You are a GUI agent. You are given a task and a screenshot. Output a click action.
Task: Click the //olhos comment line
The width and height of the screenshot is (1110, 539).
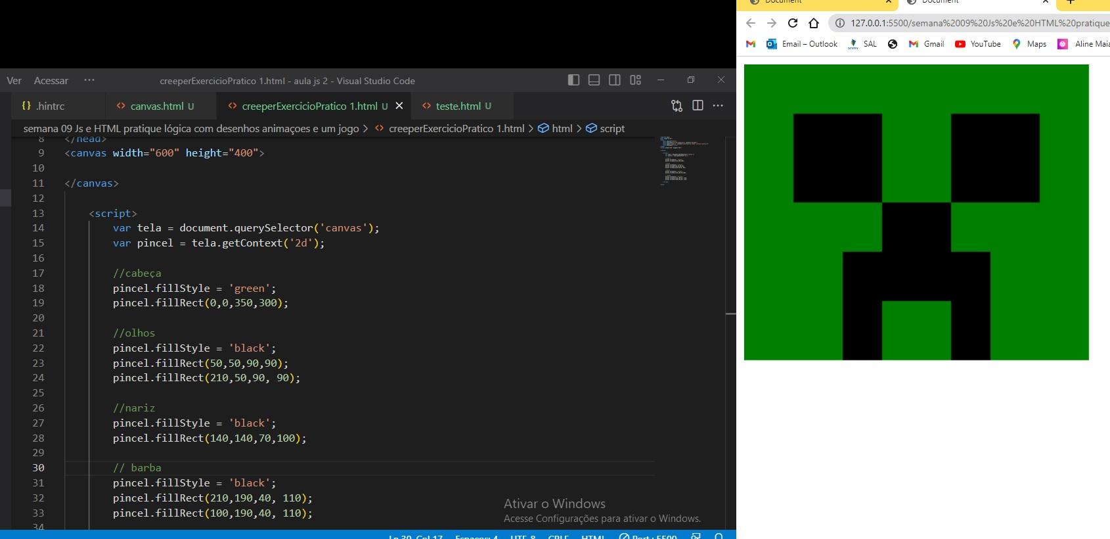(134, 333)
